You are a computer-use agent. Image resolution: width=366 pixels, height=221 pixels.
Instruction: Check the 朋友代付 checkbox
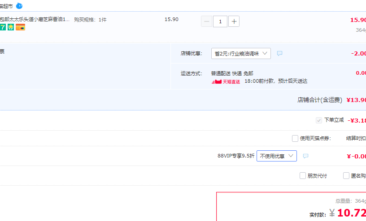[303, 175]
